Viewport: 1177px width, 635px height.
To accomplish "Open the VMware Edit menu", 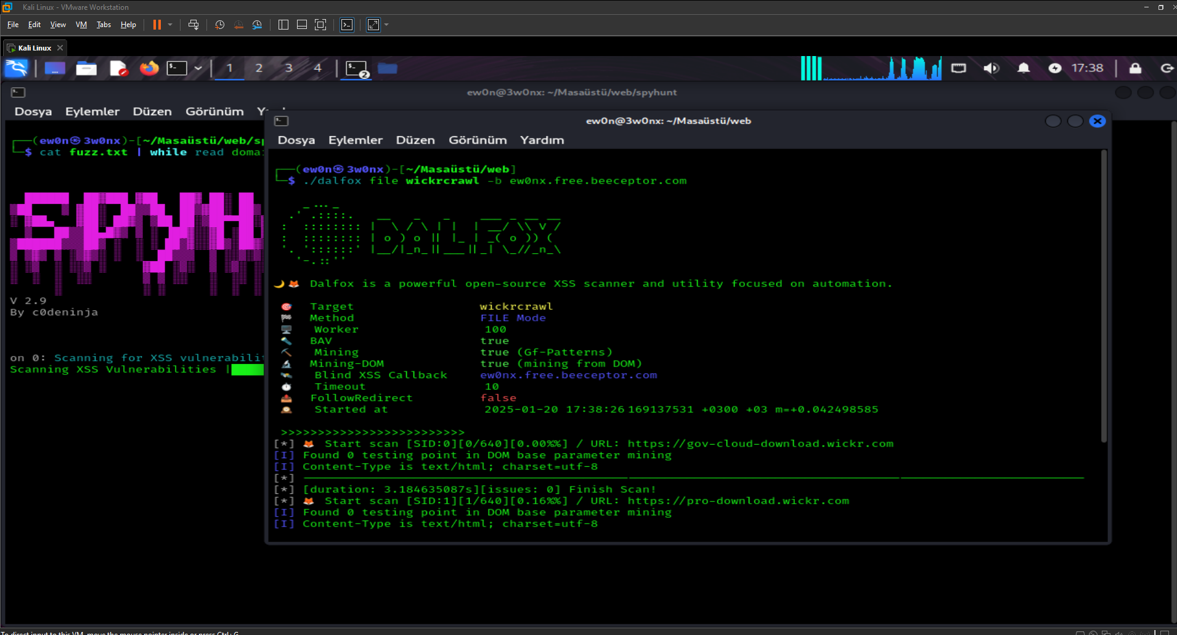I will (x=35, y=25).
